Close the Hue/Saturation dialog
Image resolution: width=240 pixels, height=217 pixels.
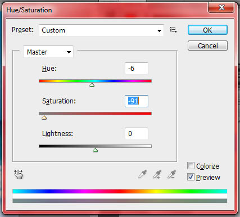(x=221, y=7)
